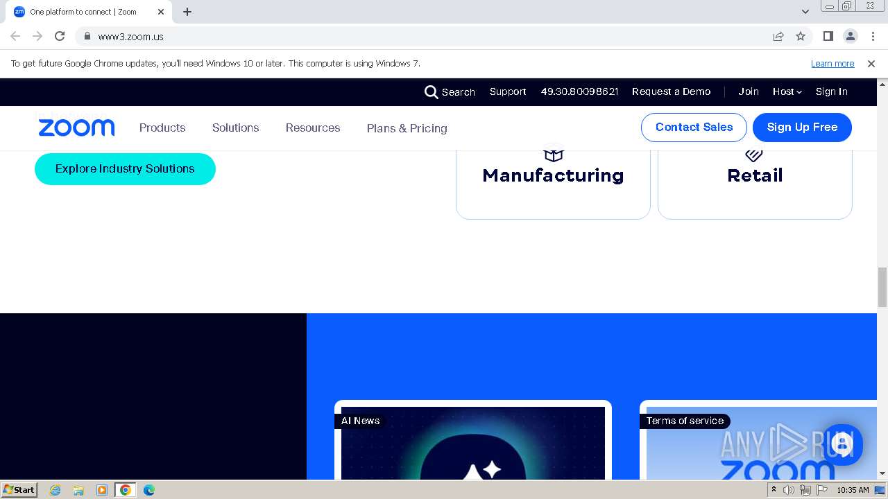Open the Zoom logo home link
This screenshot has width=888, height=499.
(x=76, y=128)
